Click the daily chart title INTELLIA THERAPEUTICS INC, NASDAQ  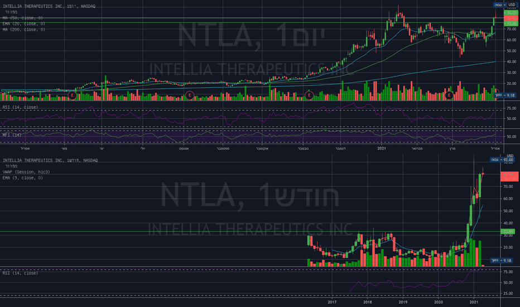point(49,6)
